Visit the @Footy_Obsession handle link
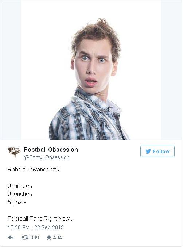Image resolution: width=183 pixels, height=247 pixels. [x=47, y=157]
